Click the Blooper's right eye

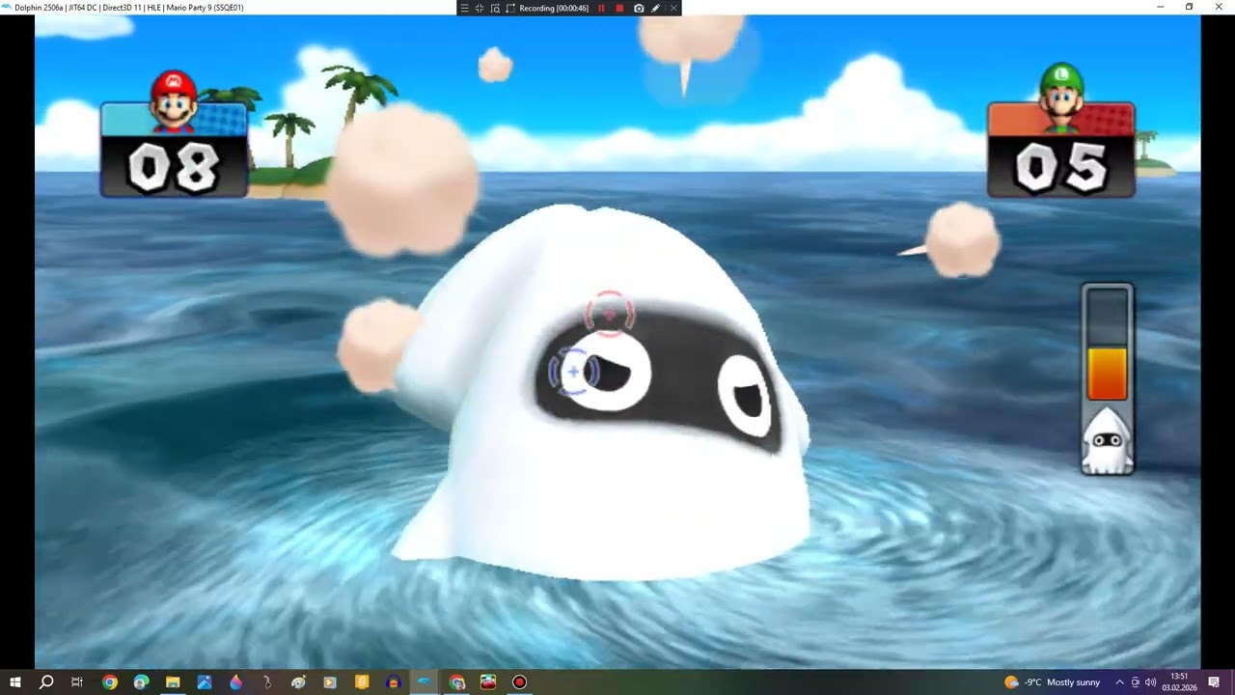[x=746, y=398]
